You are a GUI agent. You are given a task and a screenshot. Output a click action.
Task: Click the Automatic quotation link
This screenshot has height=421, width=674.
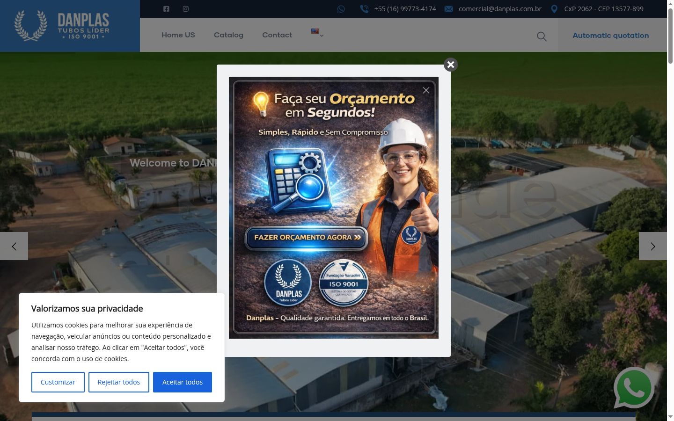pyautogui.click(x=611, y=36)
